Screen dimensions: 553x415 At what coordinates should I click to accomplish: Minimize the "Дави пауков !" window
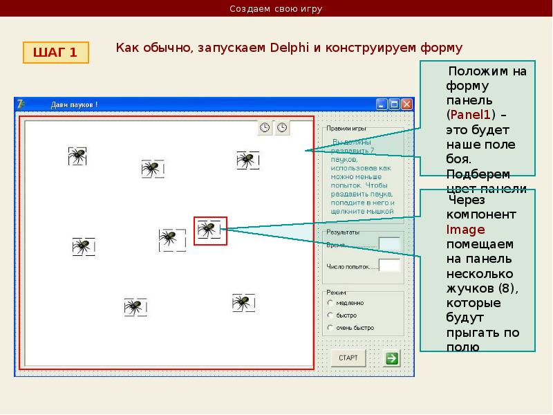click(x=382, y=104)
